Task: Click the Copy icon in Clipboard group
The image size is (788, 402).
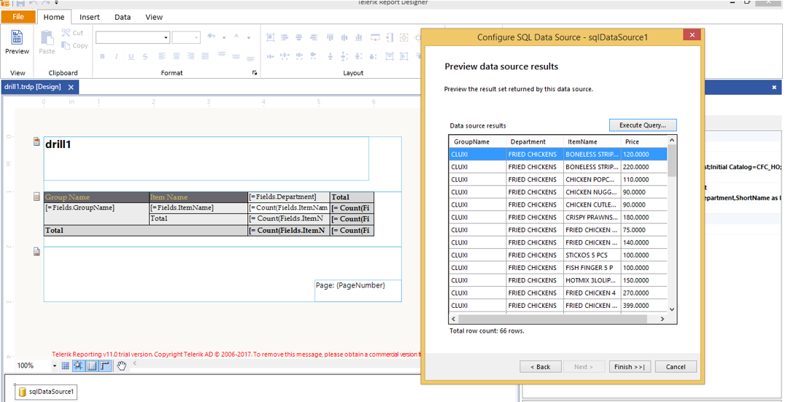Action: point(66,45)
